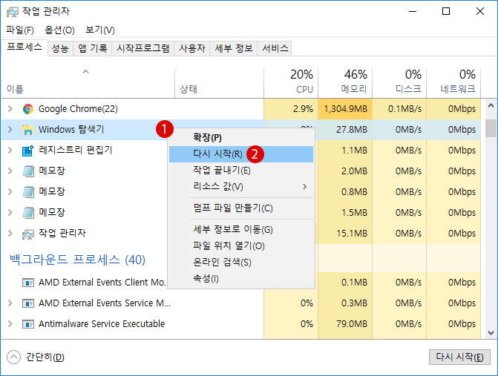Open the 파일(F) menu
Screen dimensions: 498x376
(x=20, y=30)
